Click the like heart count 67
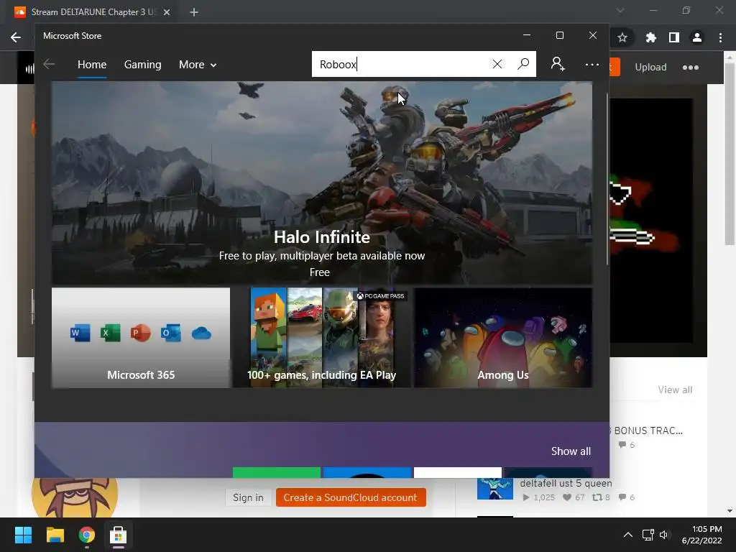 (574, 497)
